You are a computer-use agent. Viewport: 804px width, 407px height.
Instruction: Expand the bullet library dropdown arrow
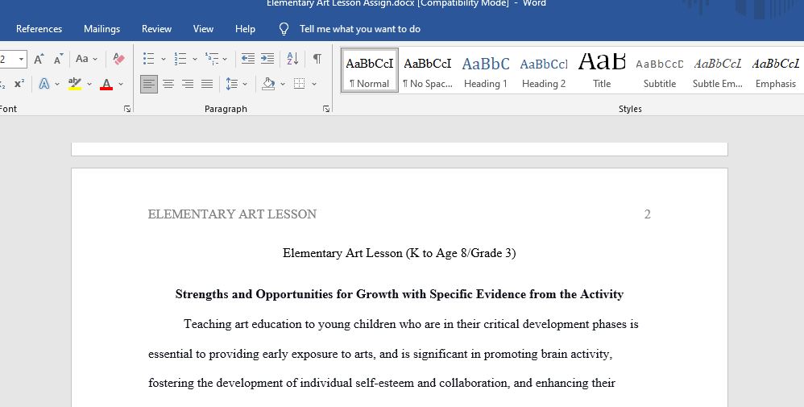(163, 59)
